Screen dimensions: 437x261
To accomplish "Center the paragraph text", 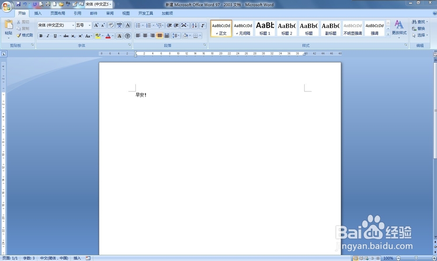I will pyautogui.click(x=145, y=35).
